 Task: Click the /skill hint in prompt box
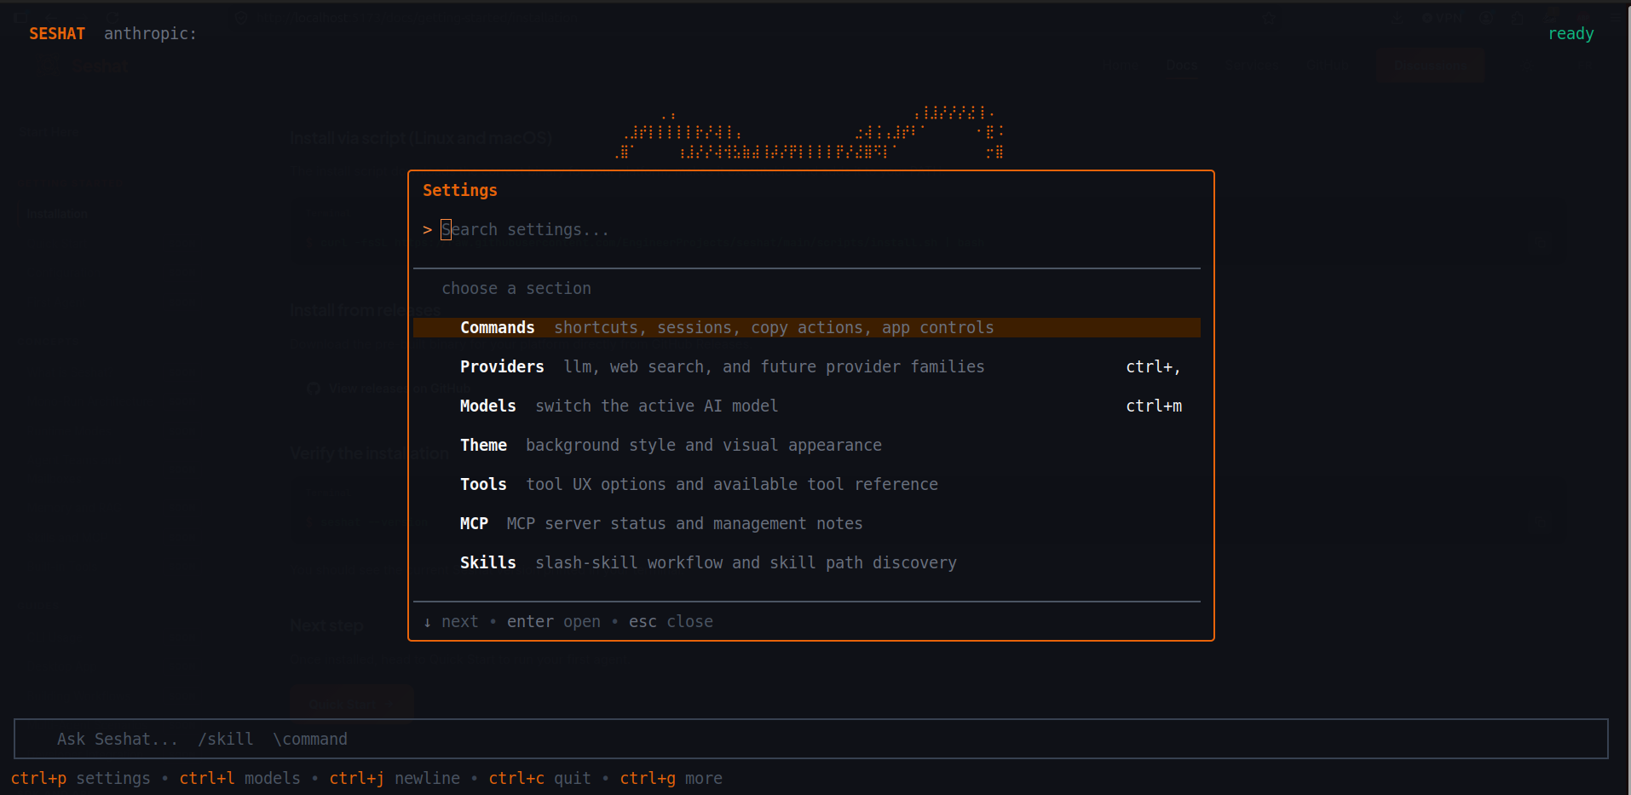tap(226, 740)
